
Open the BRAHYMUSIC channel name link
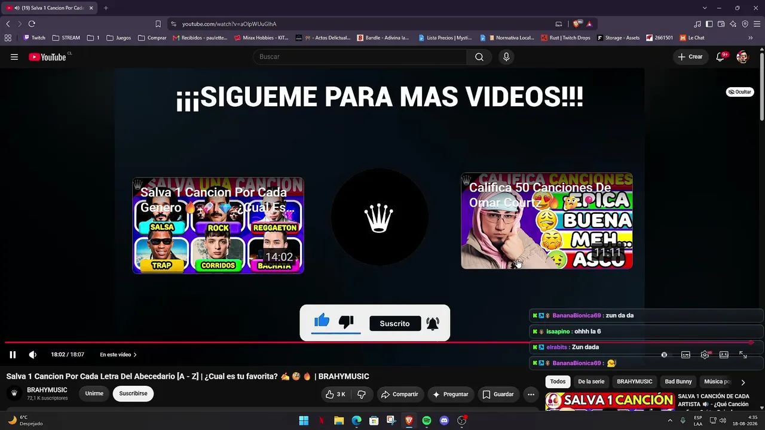pos(47,390)
